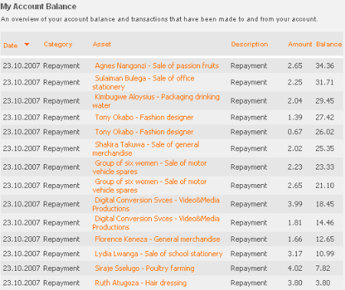Open Lydia Lwanga - Sale of school stationery
Screen dimensions: 345x290
click(x=159, y=254)
